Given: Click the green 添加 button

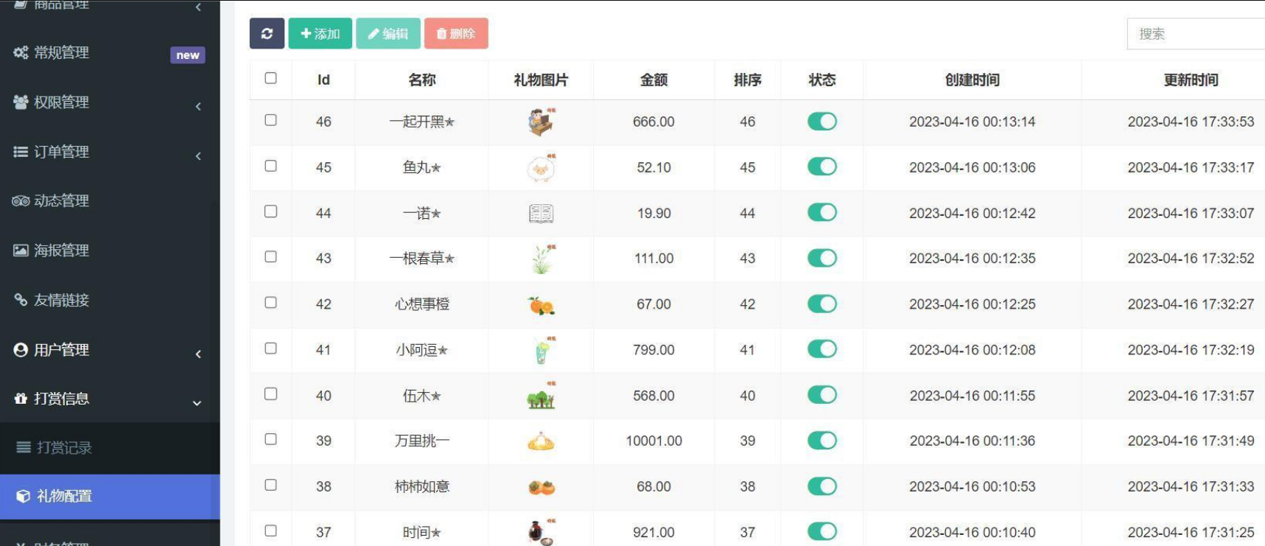Looking at the screenshot, I should point(320,34).
